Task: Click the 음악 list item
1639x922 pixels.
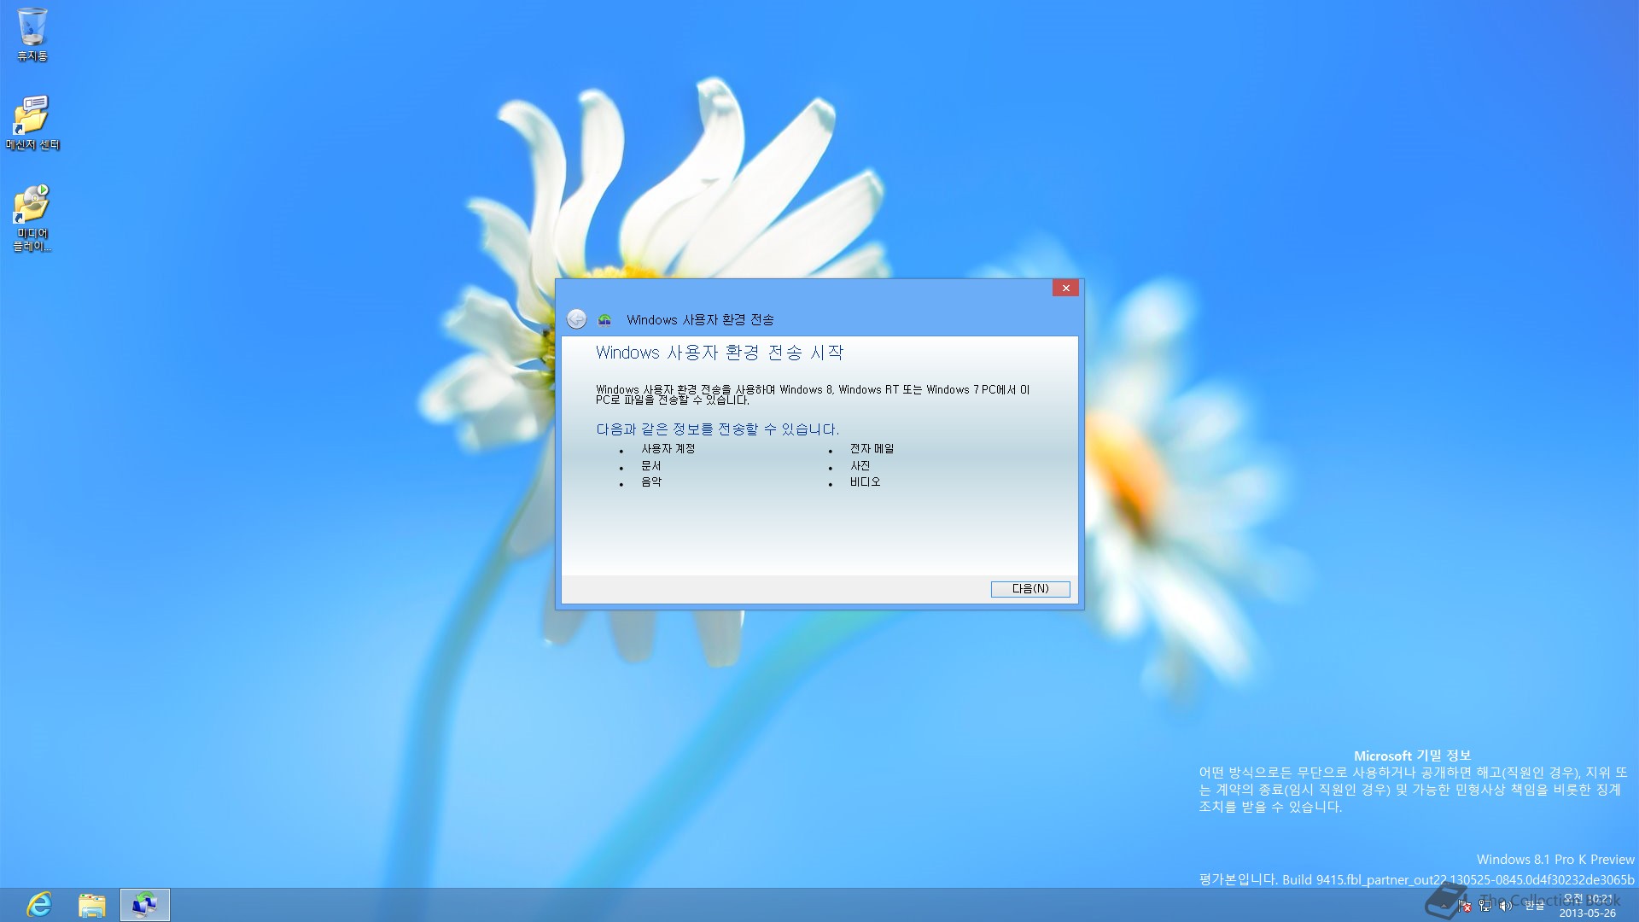Action: [651, 482]
